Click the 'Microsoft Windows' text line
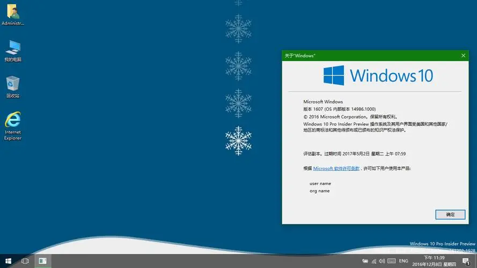This screenshot has height=268, width=477. [323, 102]
